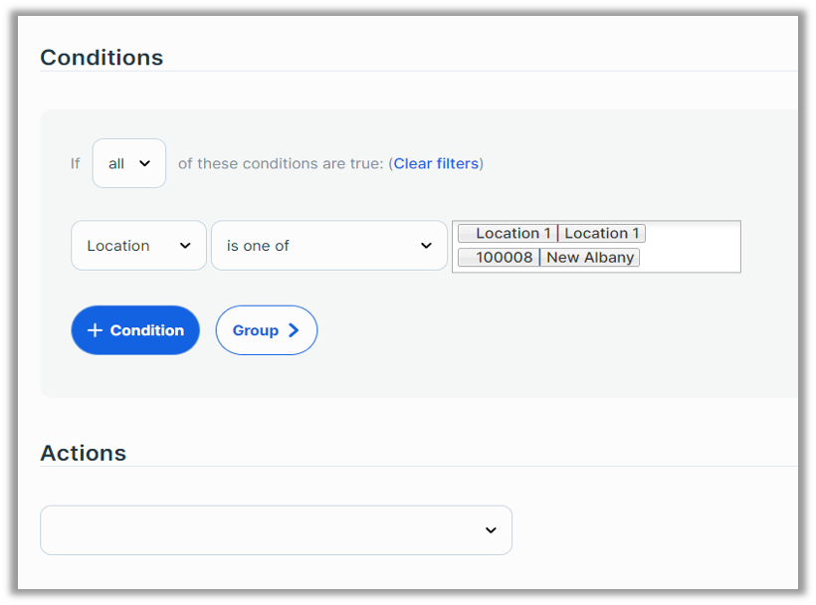Click the down arrow of 'is one of'

pyautogui.click(x=426, y=246)
